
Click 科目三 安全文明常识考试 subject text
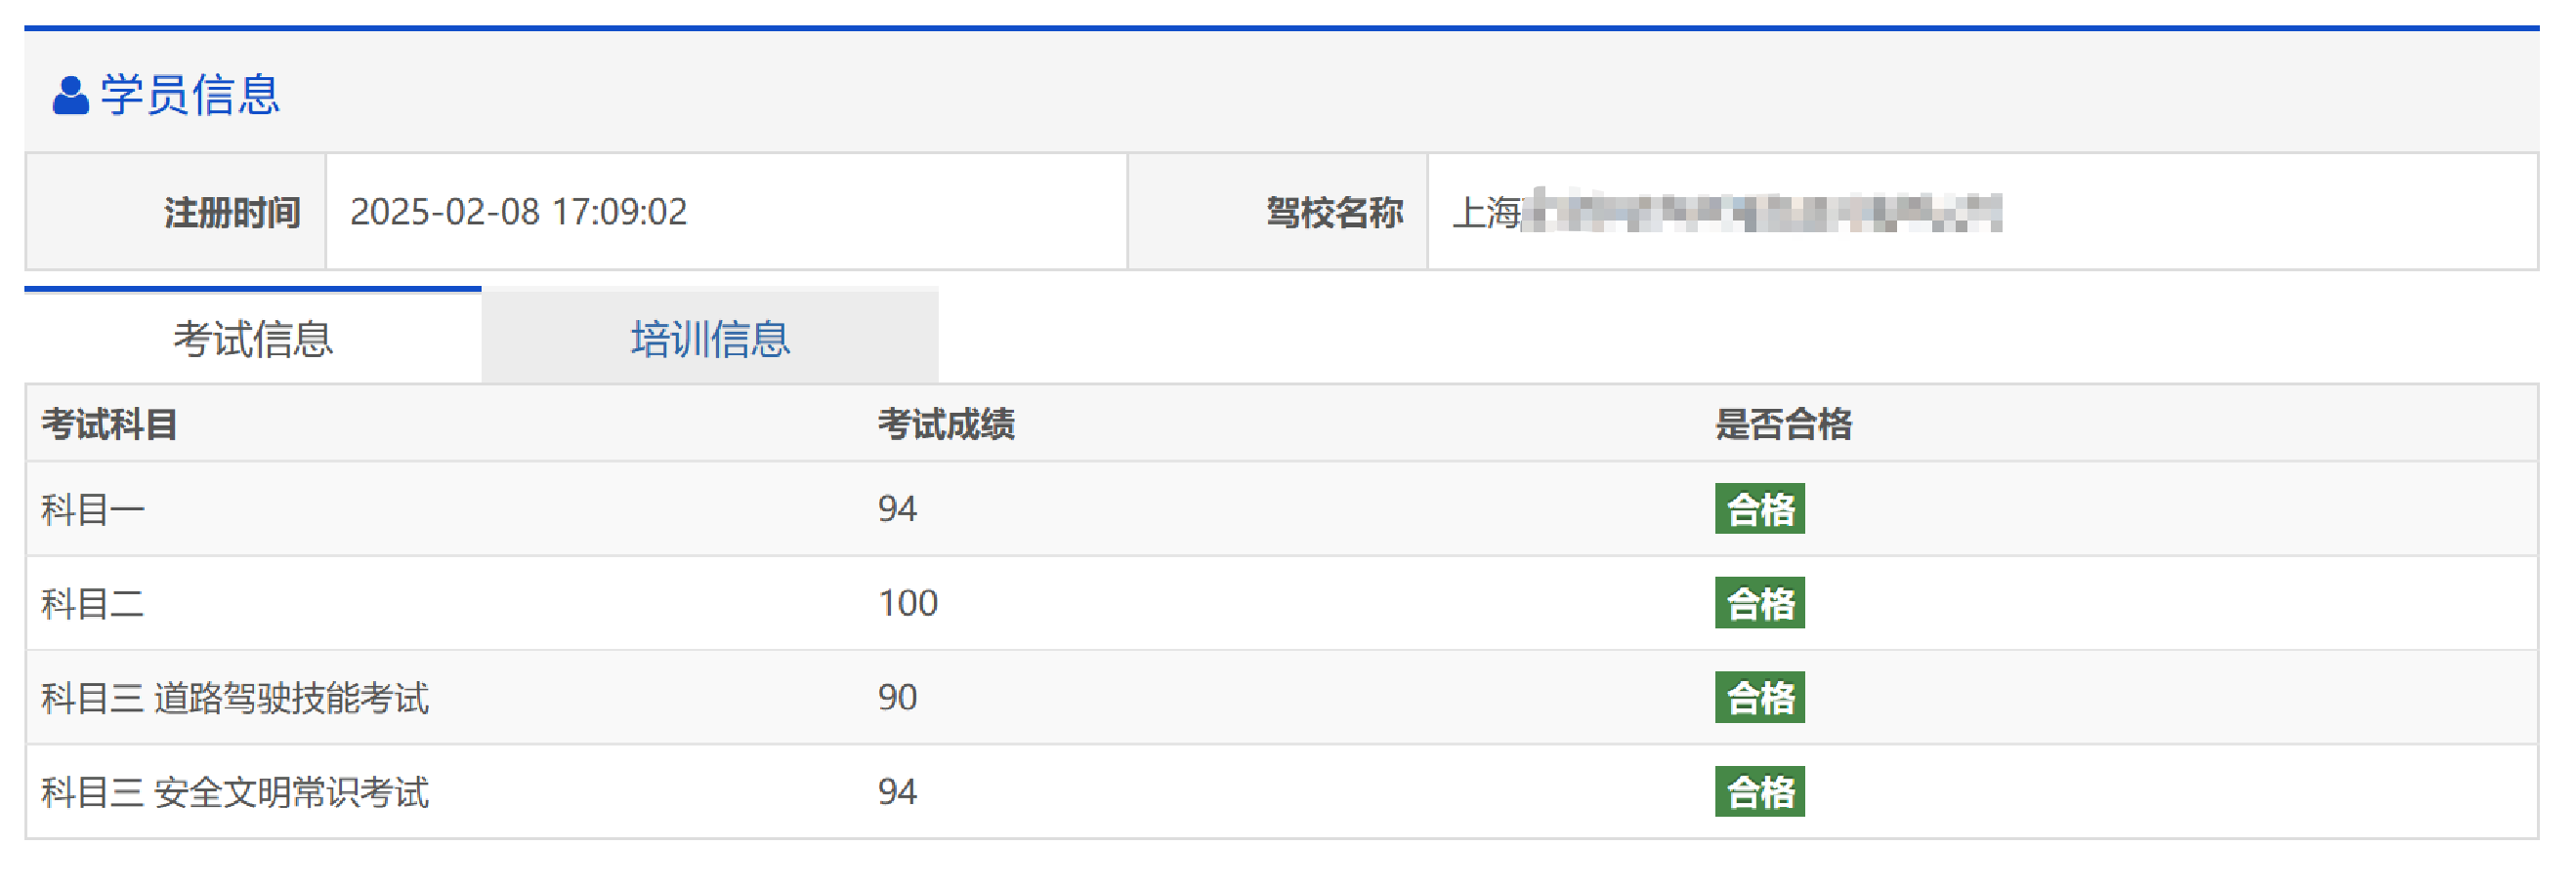(235, 793)
